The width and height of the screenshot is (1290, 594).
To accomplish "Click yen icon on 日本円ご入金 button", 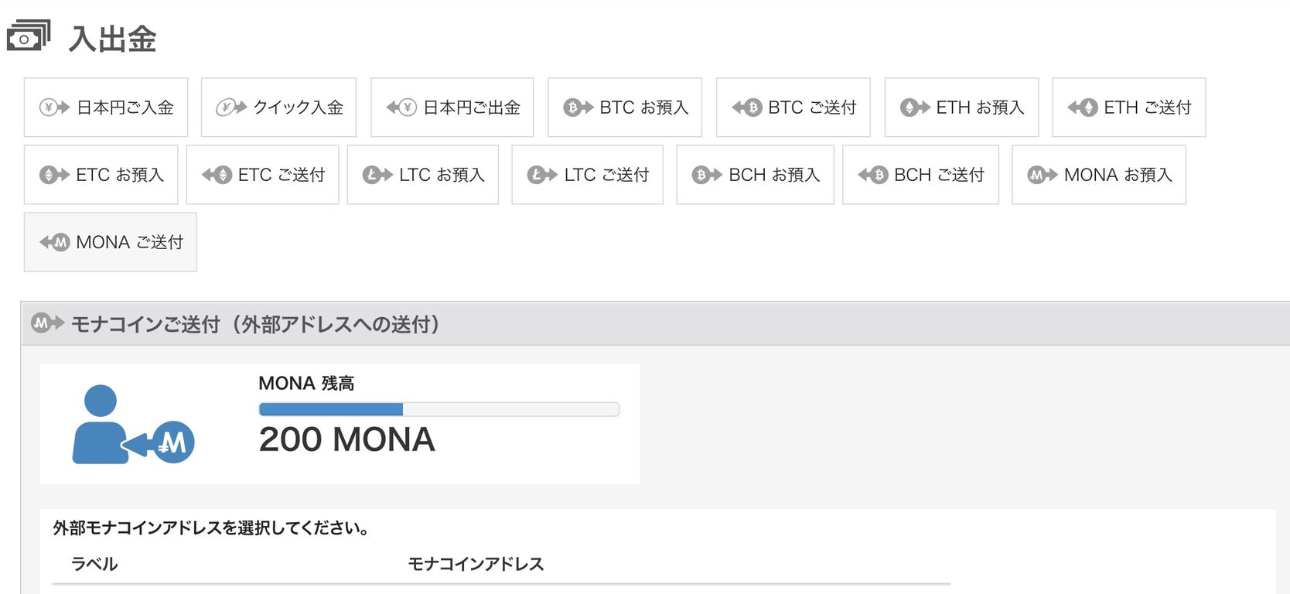I will coord(54,108).
